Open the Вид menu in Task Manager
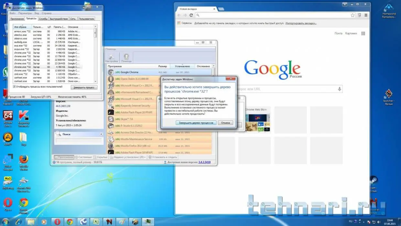401x226 pixels. coord(37,13)
